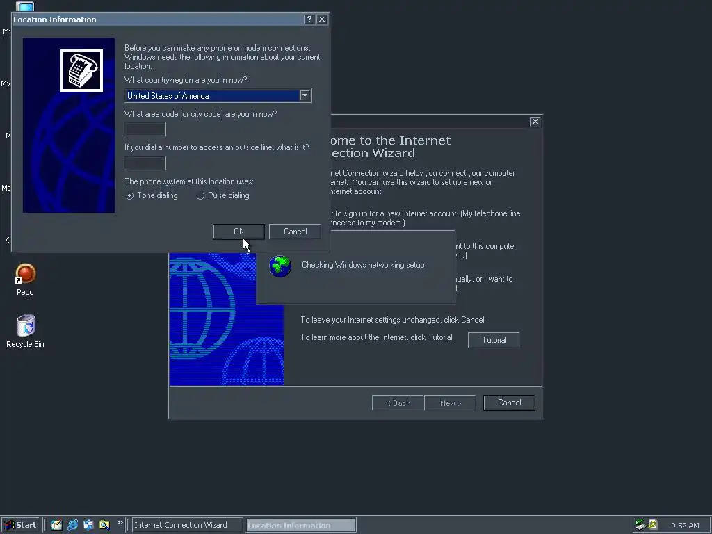Click Next in Internet Connection Wizard

pos(450,403)
